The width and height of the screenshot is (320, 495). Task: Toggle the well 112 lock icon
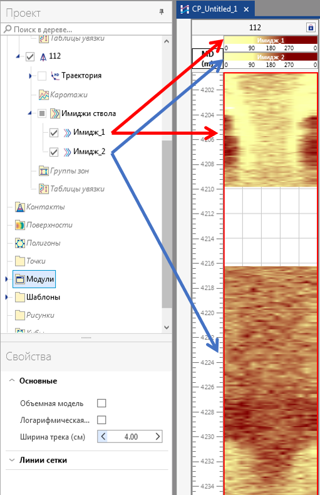(311, 28)
